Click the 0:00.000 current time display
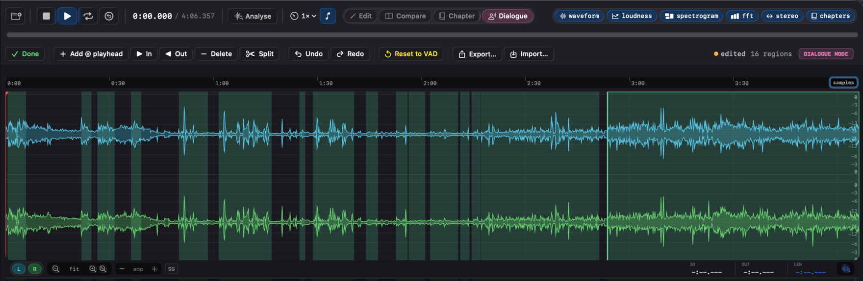The width and height of the screenshot is (863, 281). pos(152,16)
